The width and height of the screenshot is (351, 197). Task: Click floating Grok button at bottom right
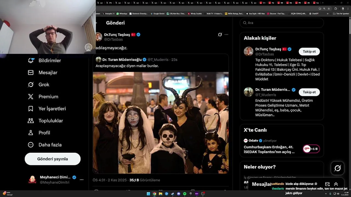point(338,168)
